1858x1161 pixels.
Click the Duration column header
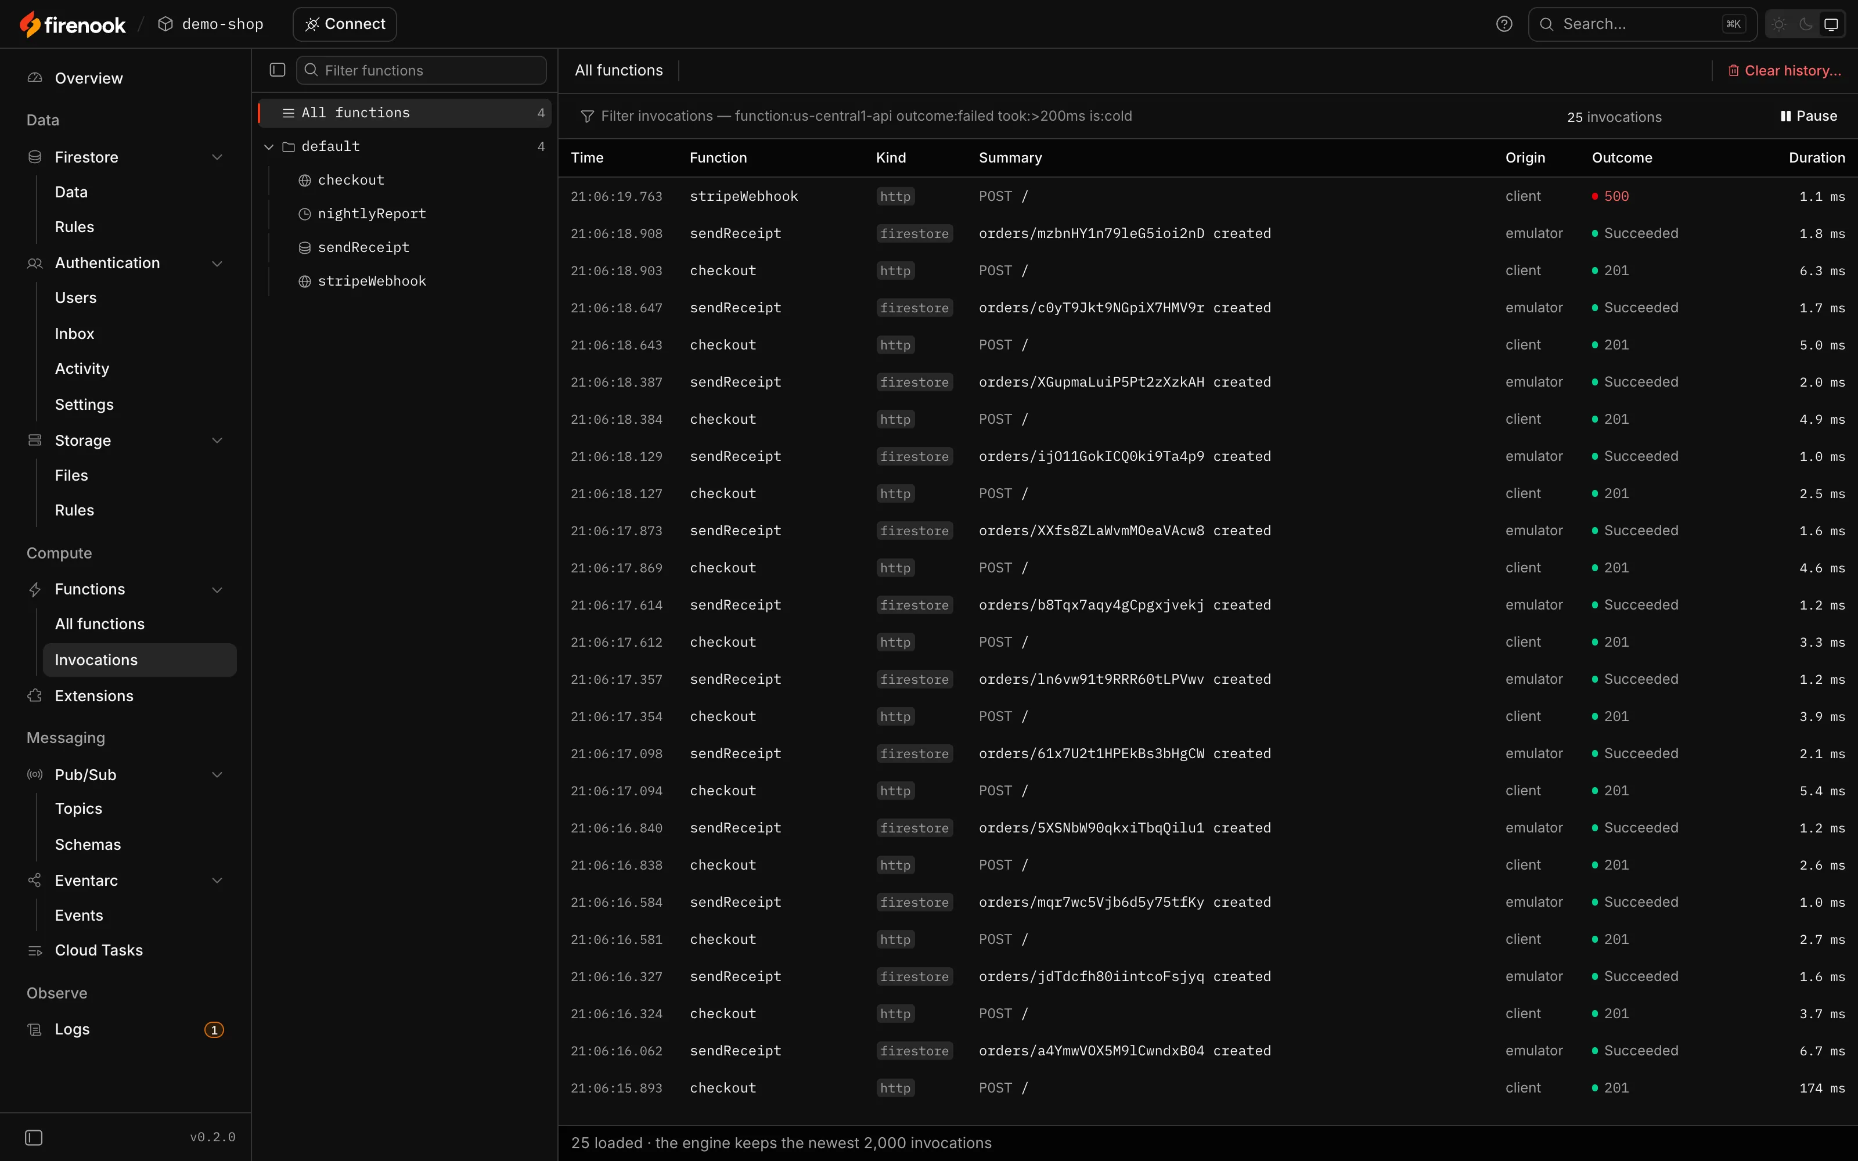pos(1817,158)
